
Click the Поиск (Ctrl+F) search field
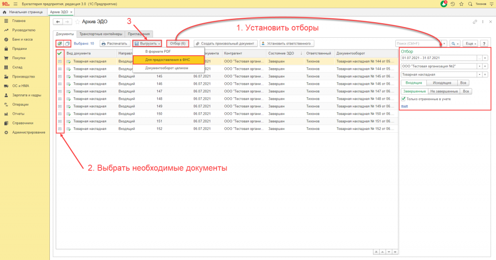pyautogui.click(x=418, y=44)
